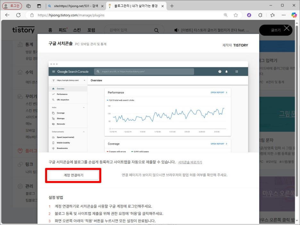Open the 서치콘솔 바로가기 link
The width and height of the screenshot is (300, 225).
point(190,162)
